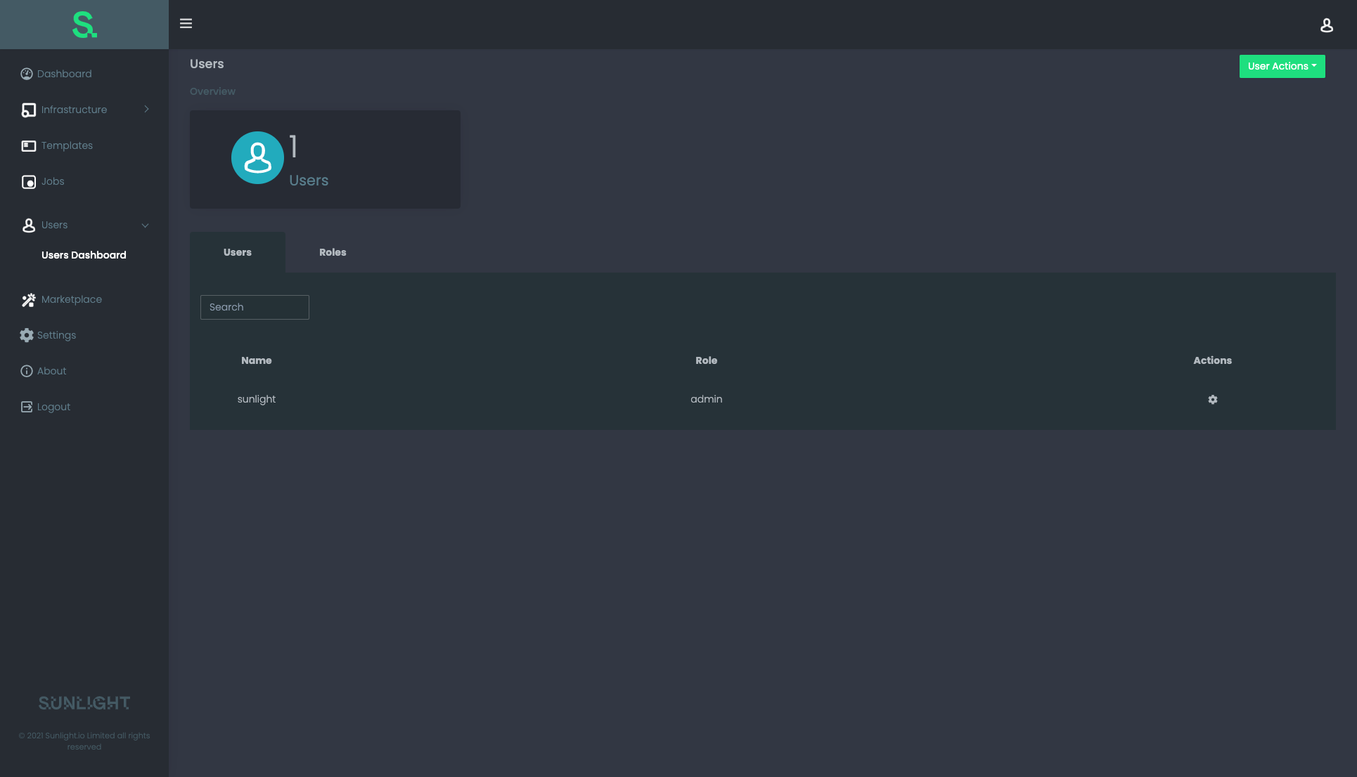This screenshot has width=1357, height=777.
Task: Click the Users sidebar icon
Action: point(27,225)
